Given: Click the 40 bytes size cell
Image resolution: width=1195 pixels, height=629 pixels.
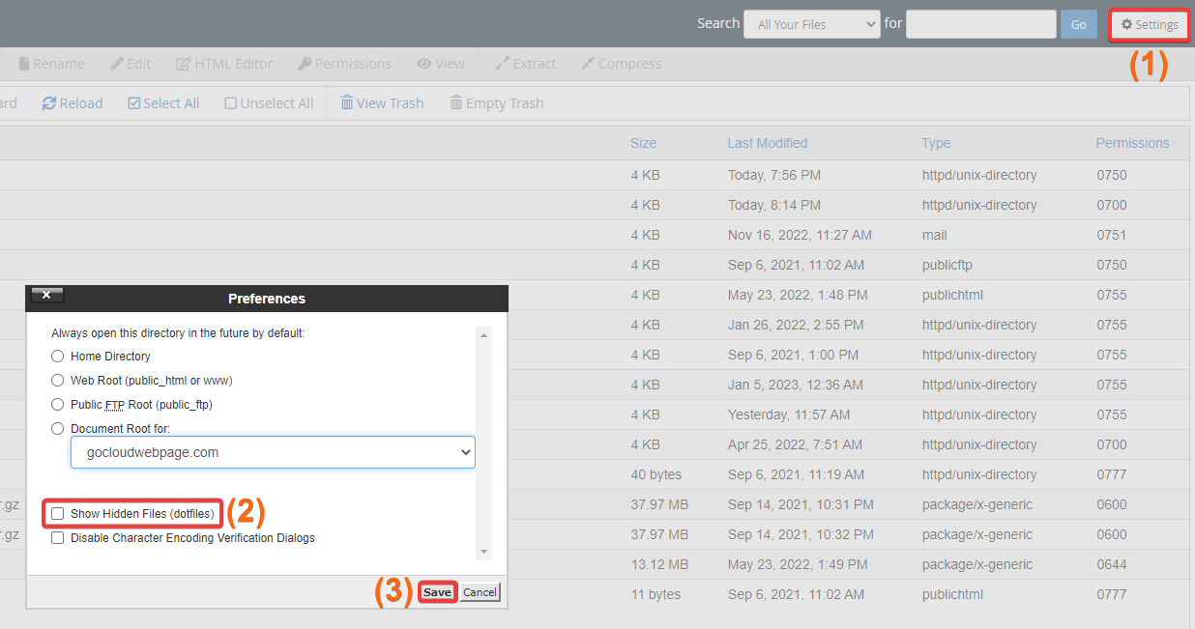Looking at the screenshot, I should 656,474.
